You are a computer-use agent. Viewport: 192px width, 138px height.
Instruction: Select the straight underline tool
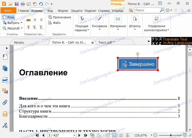[x=41, y=20]
